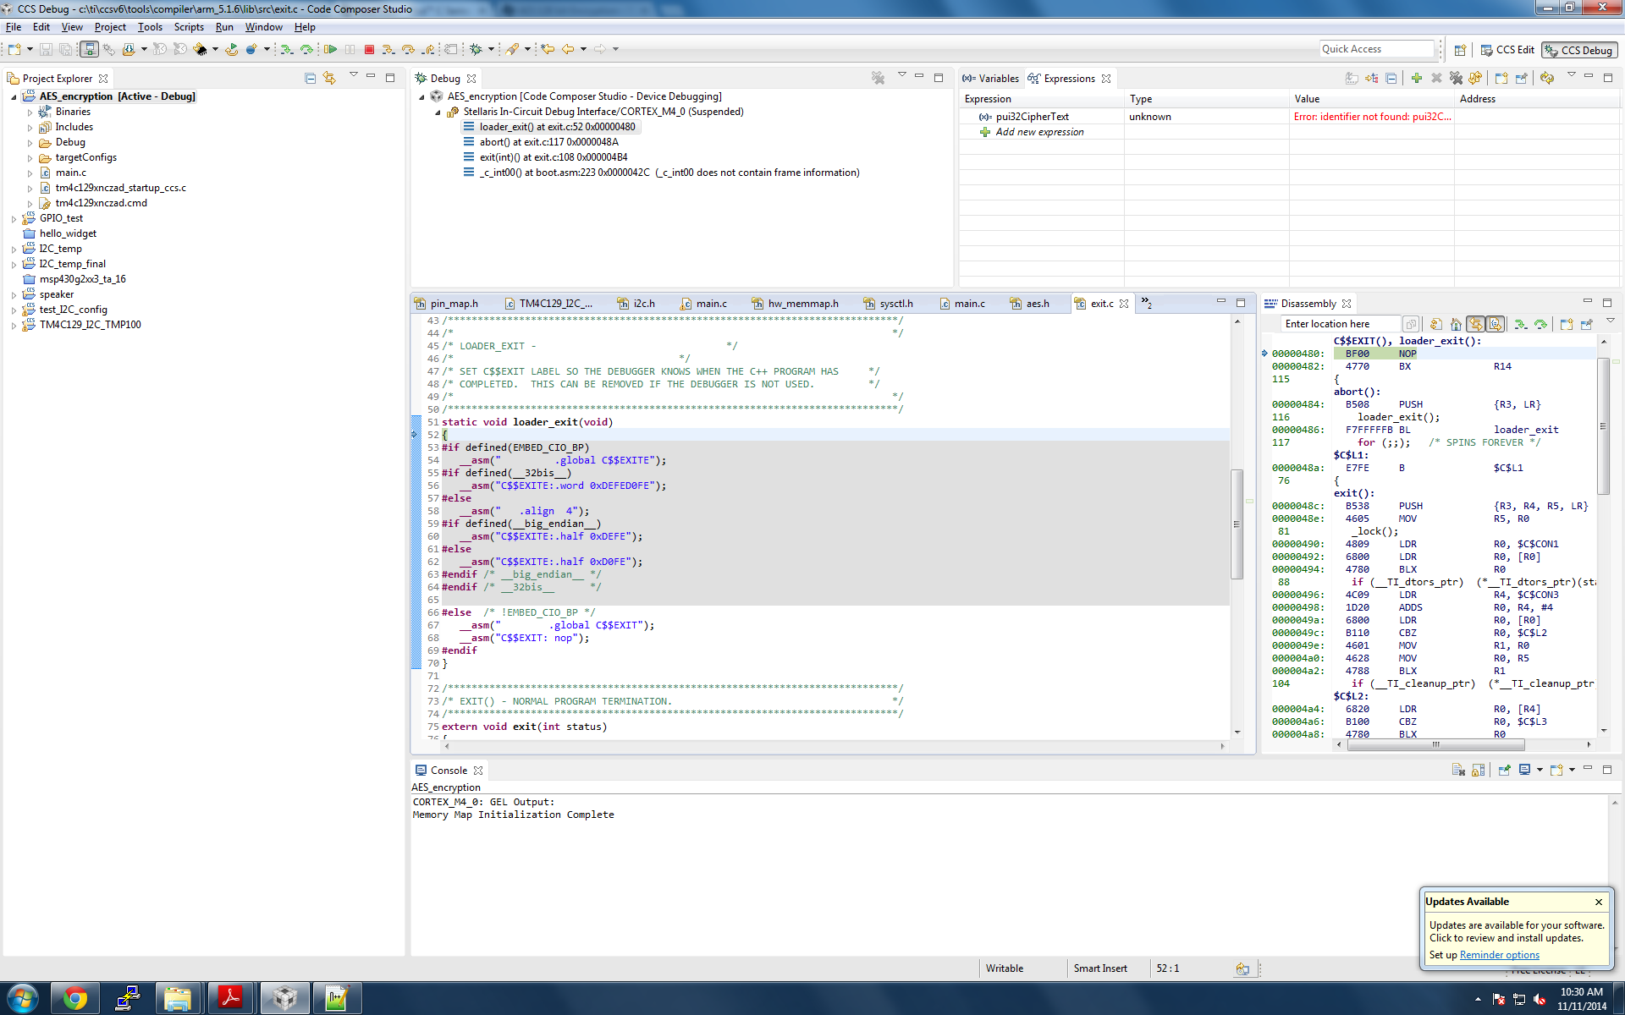
Task: Open Expressions view menu dropdown
Action: pyautogui.click(x=1571, y=76)
